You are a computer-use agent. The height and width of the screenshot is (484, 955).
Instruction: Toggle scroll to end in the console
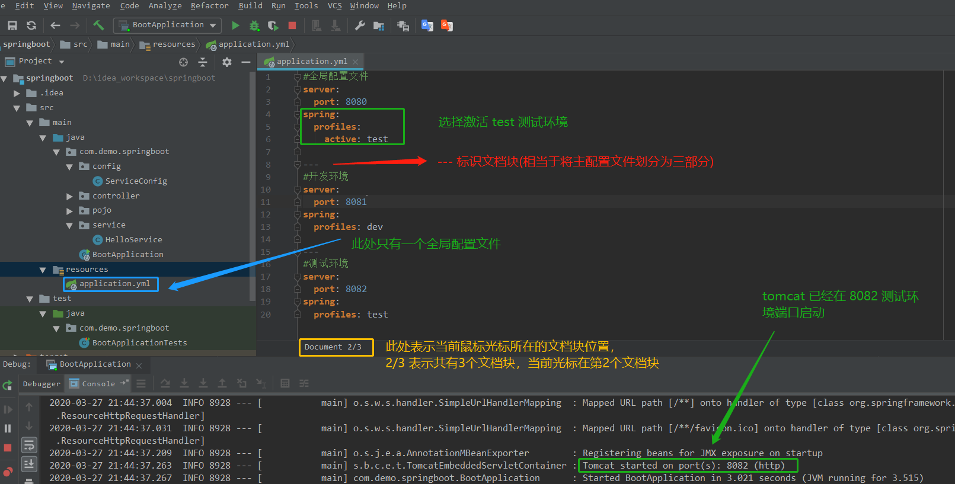coord(29,464)
